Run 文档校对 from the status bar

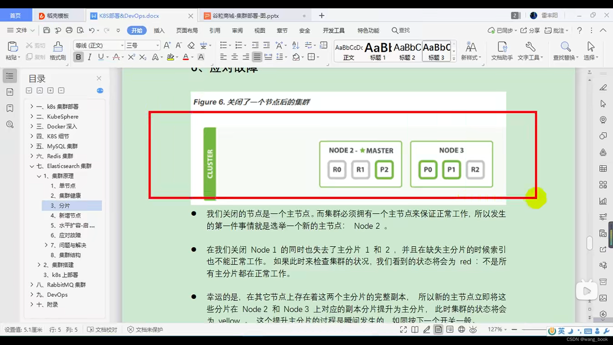point(102,330)
